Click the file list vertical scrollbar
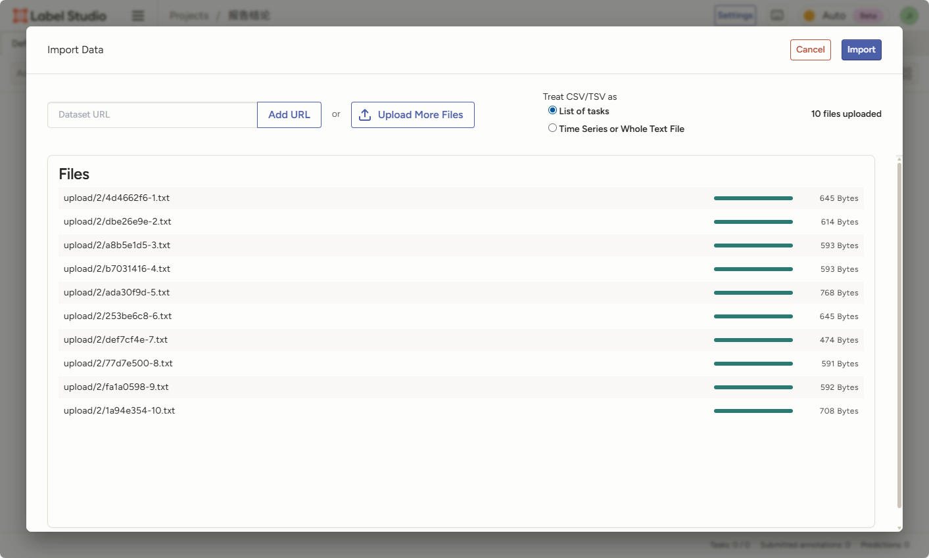Screen dimensions: 929x558 (899, 335)
